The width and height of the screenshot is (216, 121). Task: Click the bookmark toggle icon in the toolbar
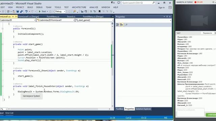pyautogui.click(x=100, y=11)
